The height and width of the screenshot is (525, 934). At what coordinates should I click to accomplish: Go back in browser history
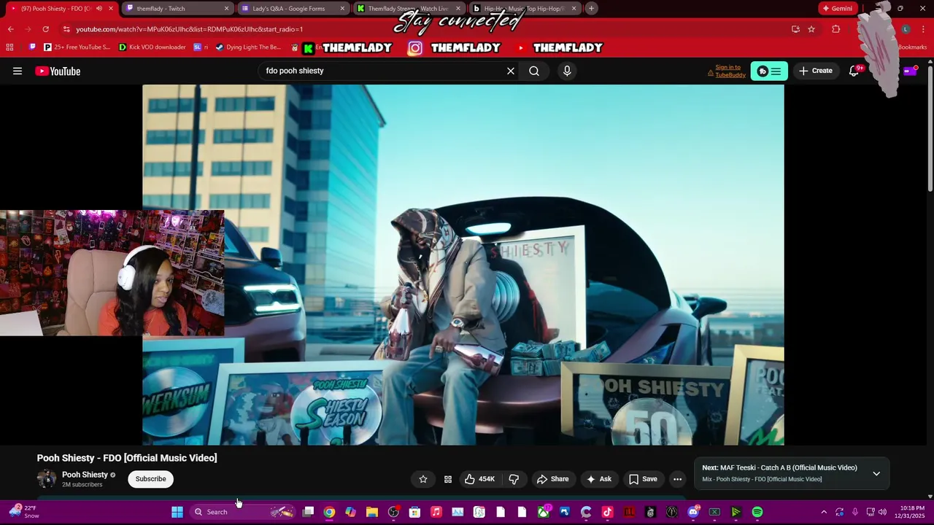(x=10, y=29)
